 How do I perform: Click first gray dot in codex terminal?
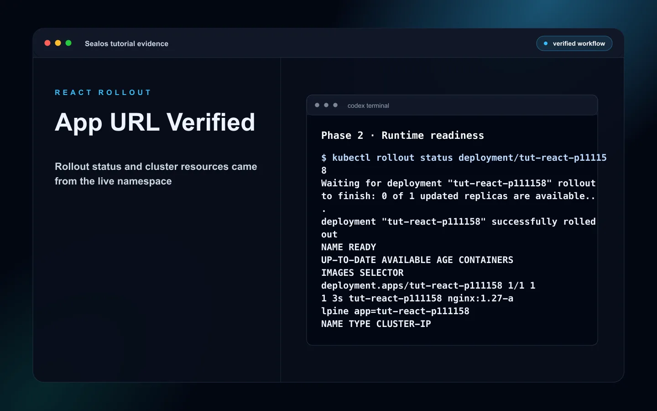coord(317,105)
